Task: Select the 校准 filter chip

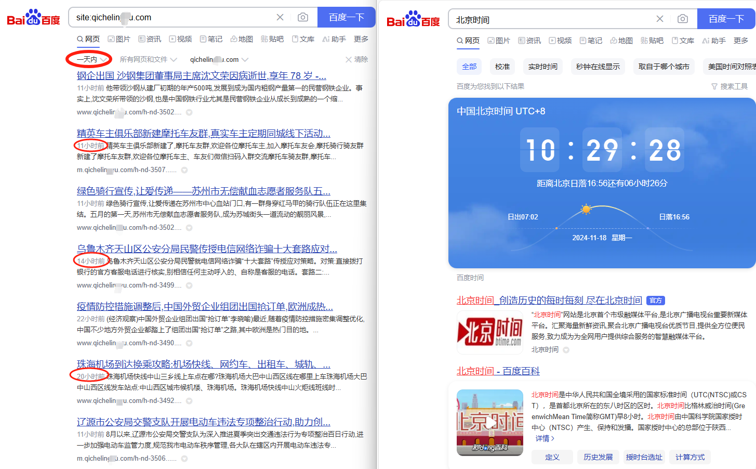Action: point(502,67)
